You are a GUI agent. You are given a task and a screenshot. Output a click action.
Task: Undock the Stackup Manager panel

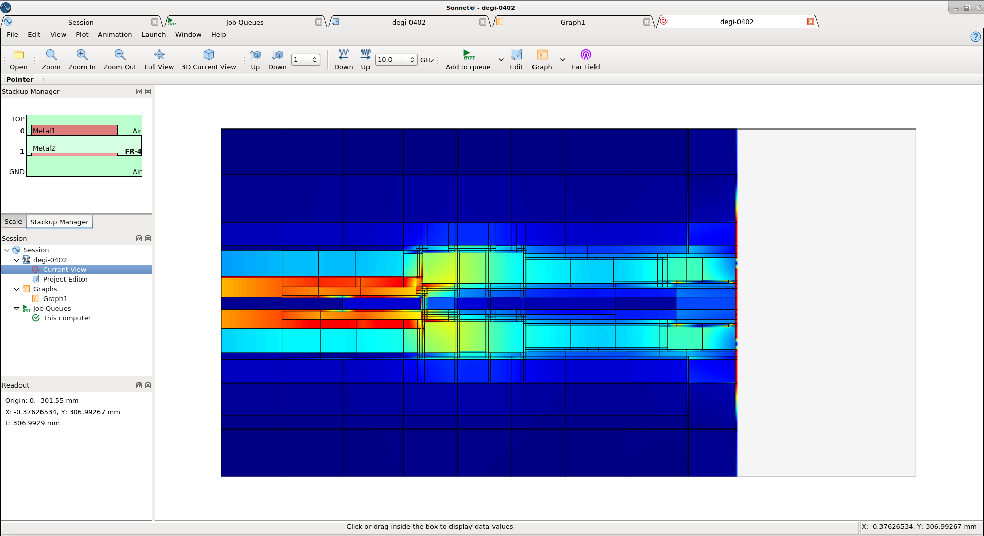coord(139,91)
